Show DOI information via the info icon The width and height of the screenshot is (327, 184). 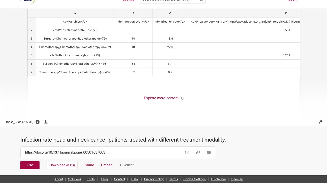209,152
